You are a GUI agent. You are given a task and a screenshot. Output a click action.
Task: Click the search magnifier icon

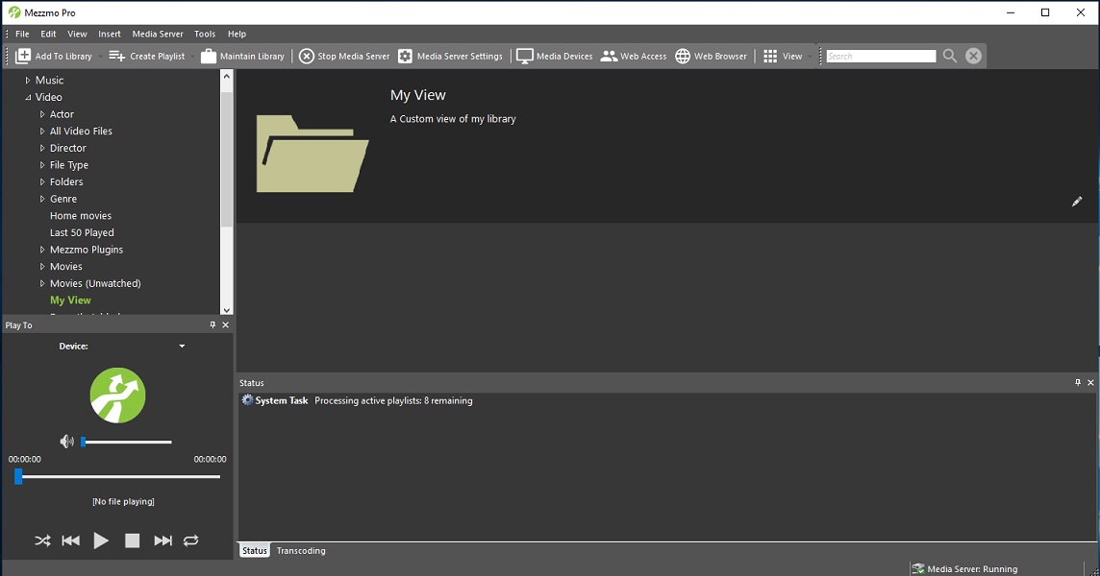pos(950,56)
